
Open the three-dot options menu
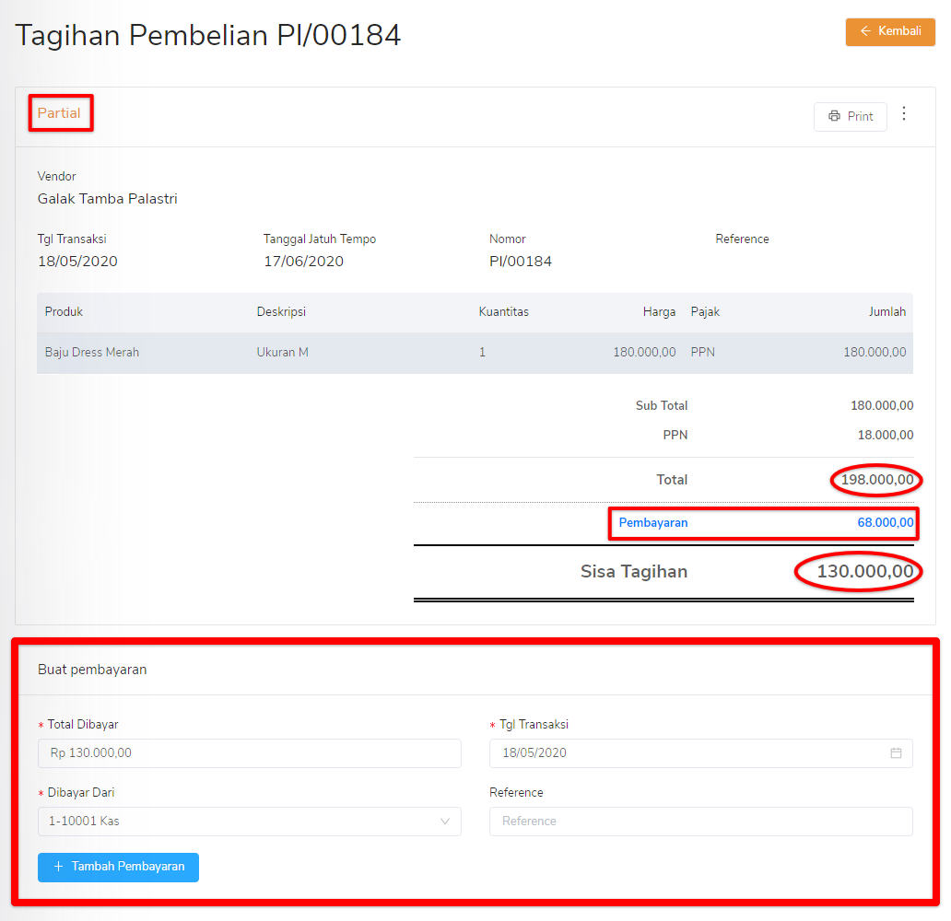coord(904,113)
